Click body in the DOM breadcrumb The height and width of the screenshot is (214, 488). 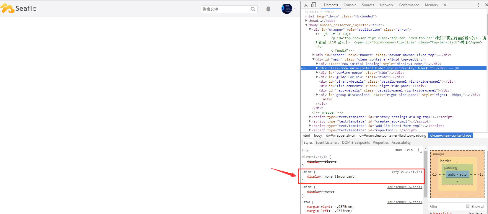318,135
